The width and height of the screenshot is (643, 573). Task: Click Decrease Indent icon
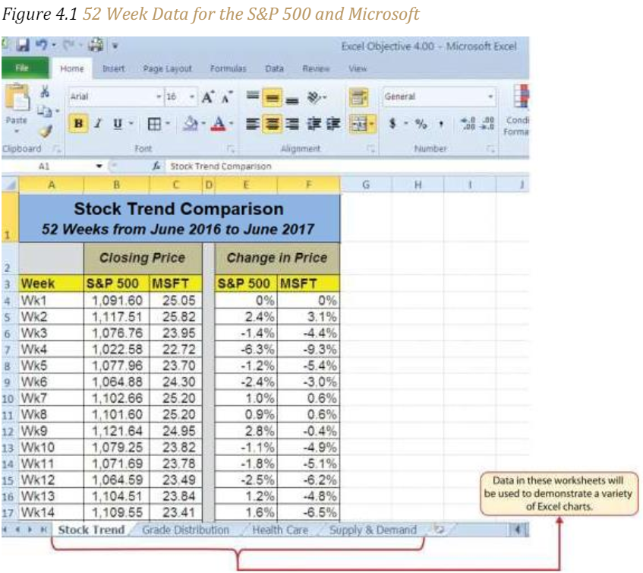click(x=314, y=124)
